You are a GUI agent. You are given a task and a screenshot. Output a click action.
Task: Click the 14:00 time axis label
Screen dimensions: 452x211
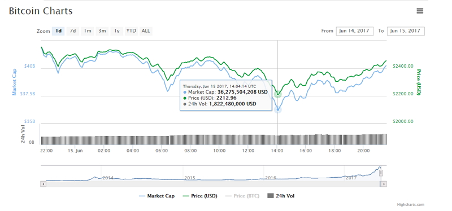pos(277,151)
